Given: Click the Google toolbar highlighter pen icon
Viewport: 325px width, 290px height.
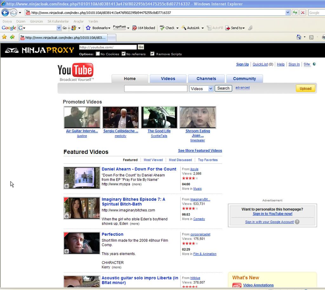Looking at the screenshot, I should tap(250, 28).
